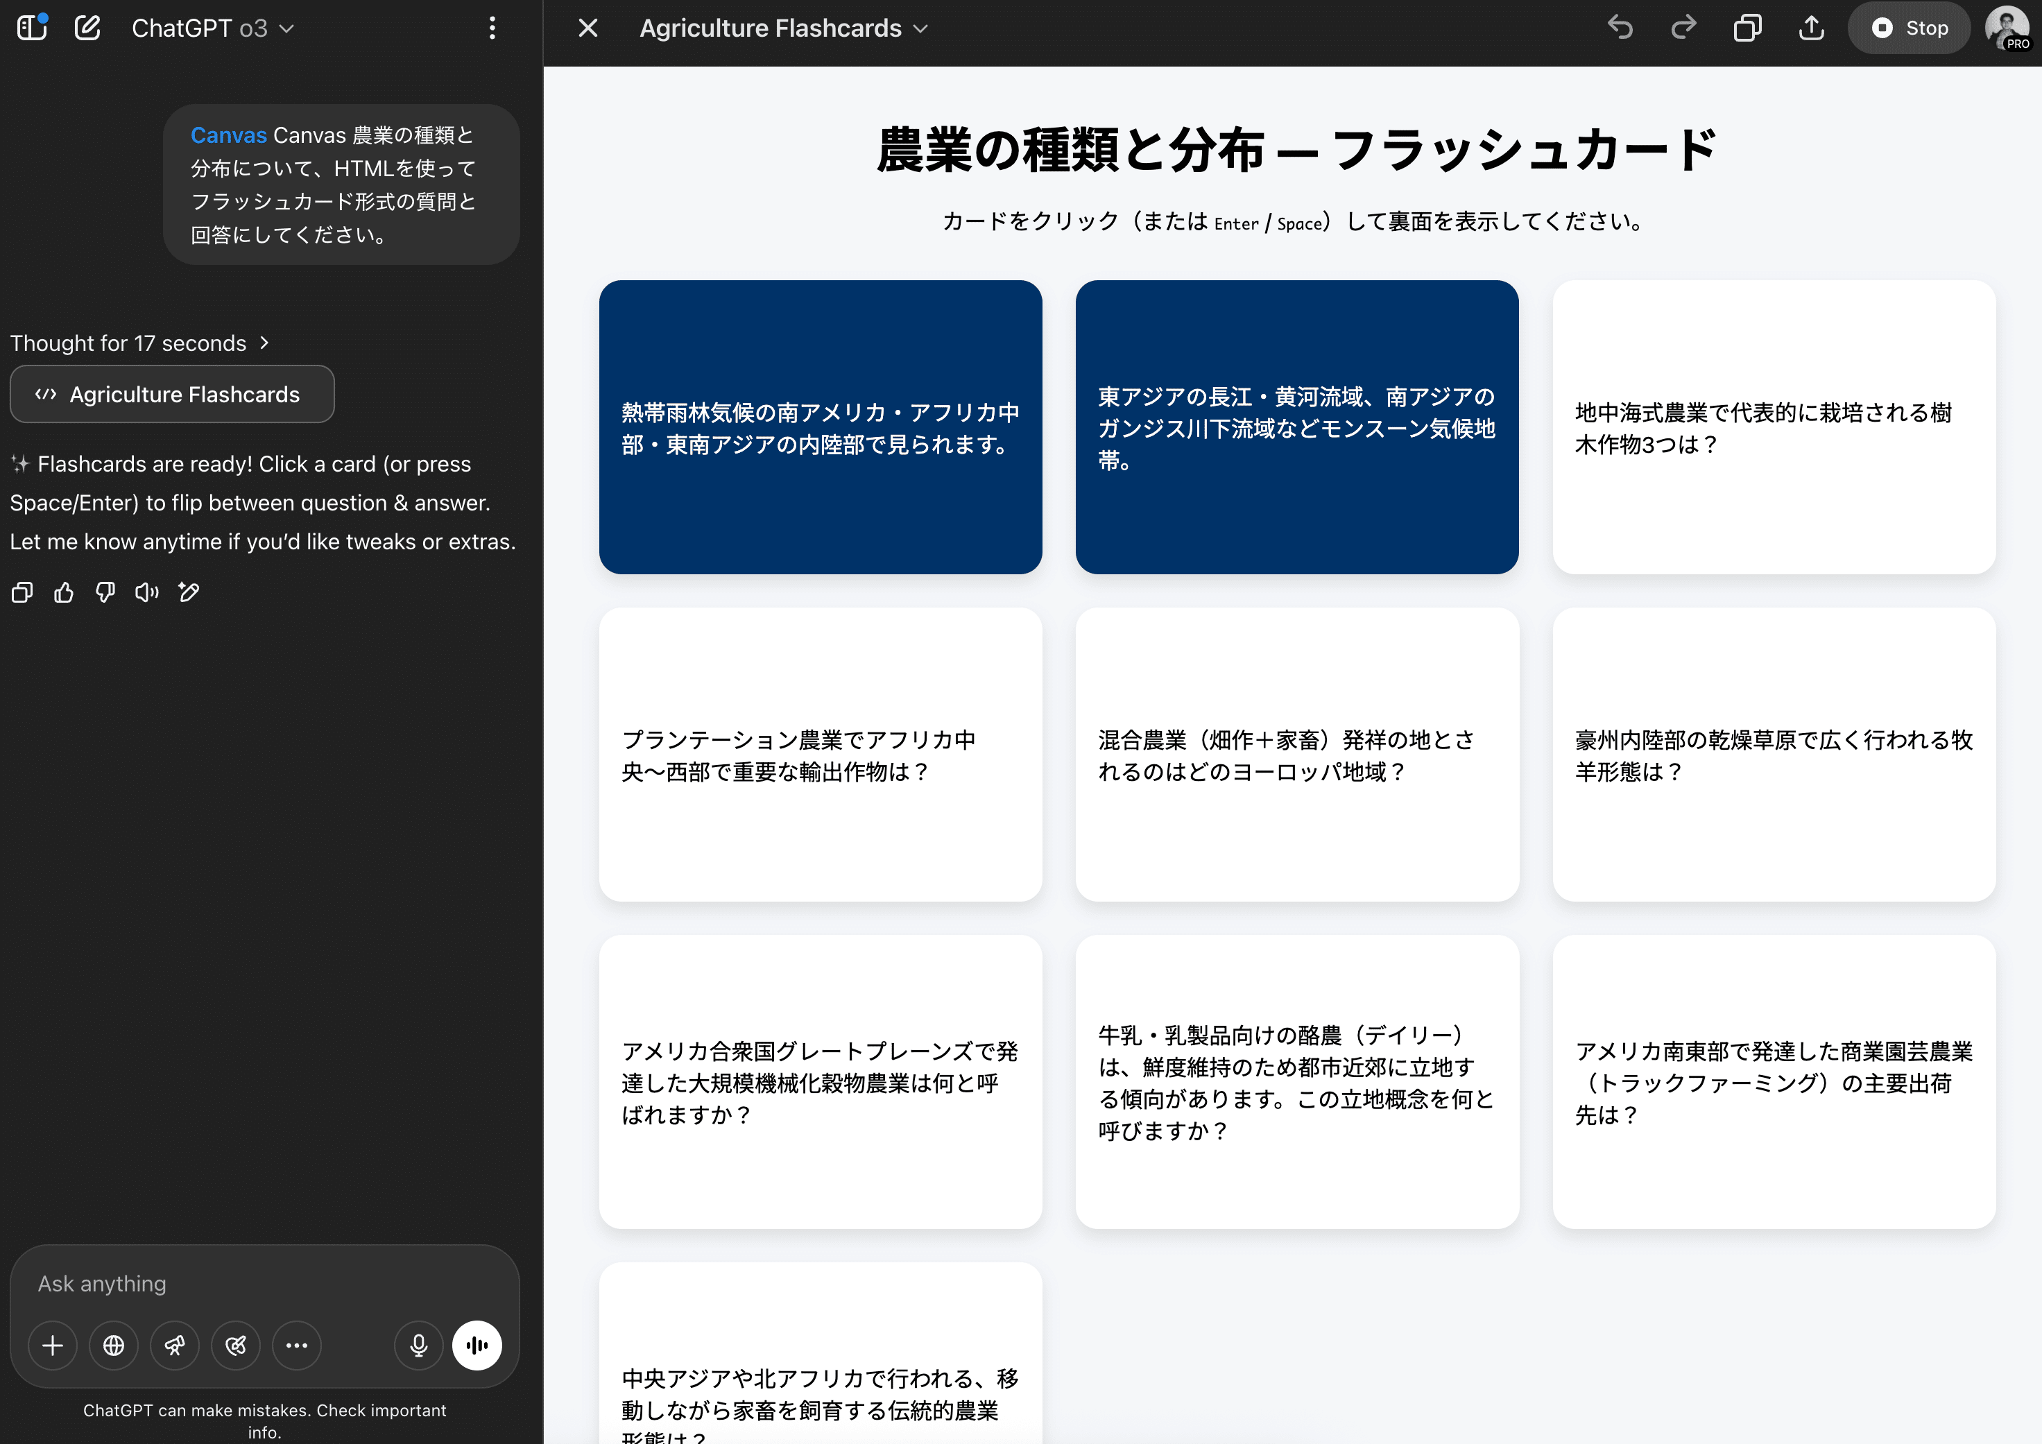Viewport: 2042px width, 1444px height.
Task: Click the undo arrow in canvas toolbar
Action: [x=1620, y=28]
